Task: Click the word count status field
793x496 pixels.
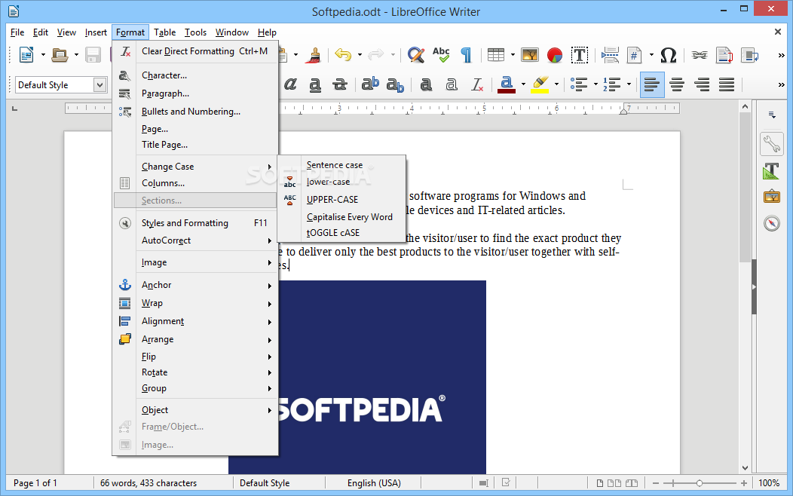Action: coord(148,483)
